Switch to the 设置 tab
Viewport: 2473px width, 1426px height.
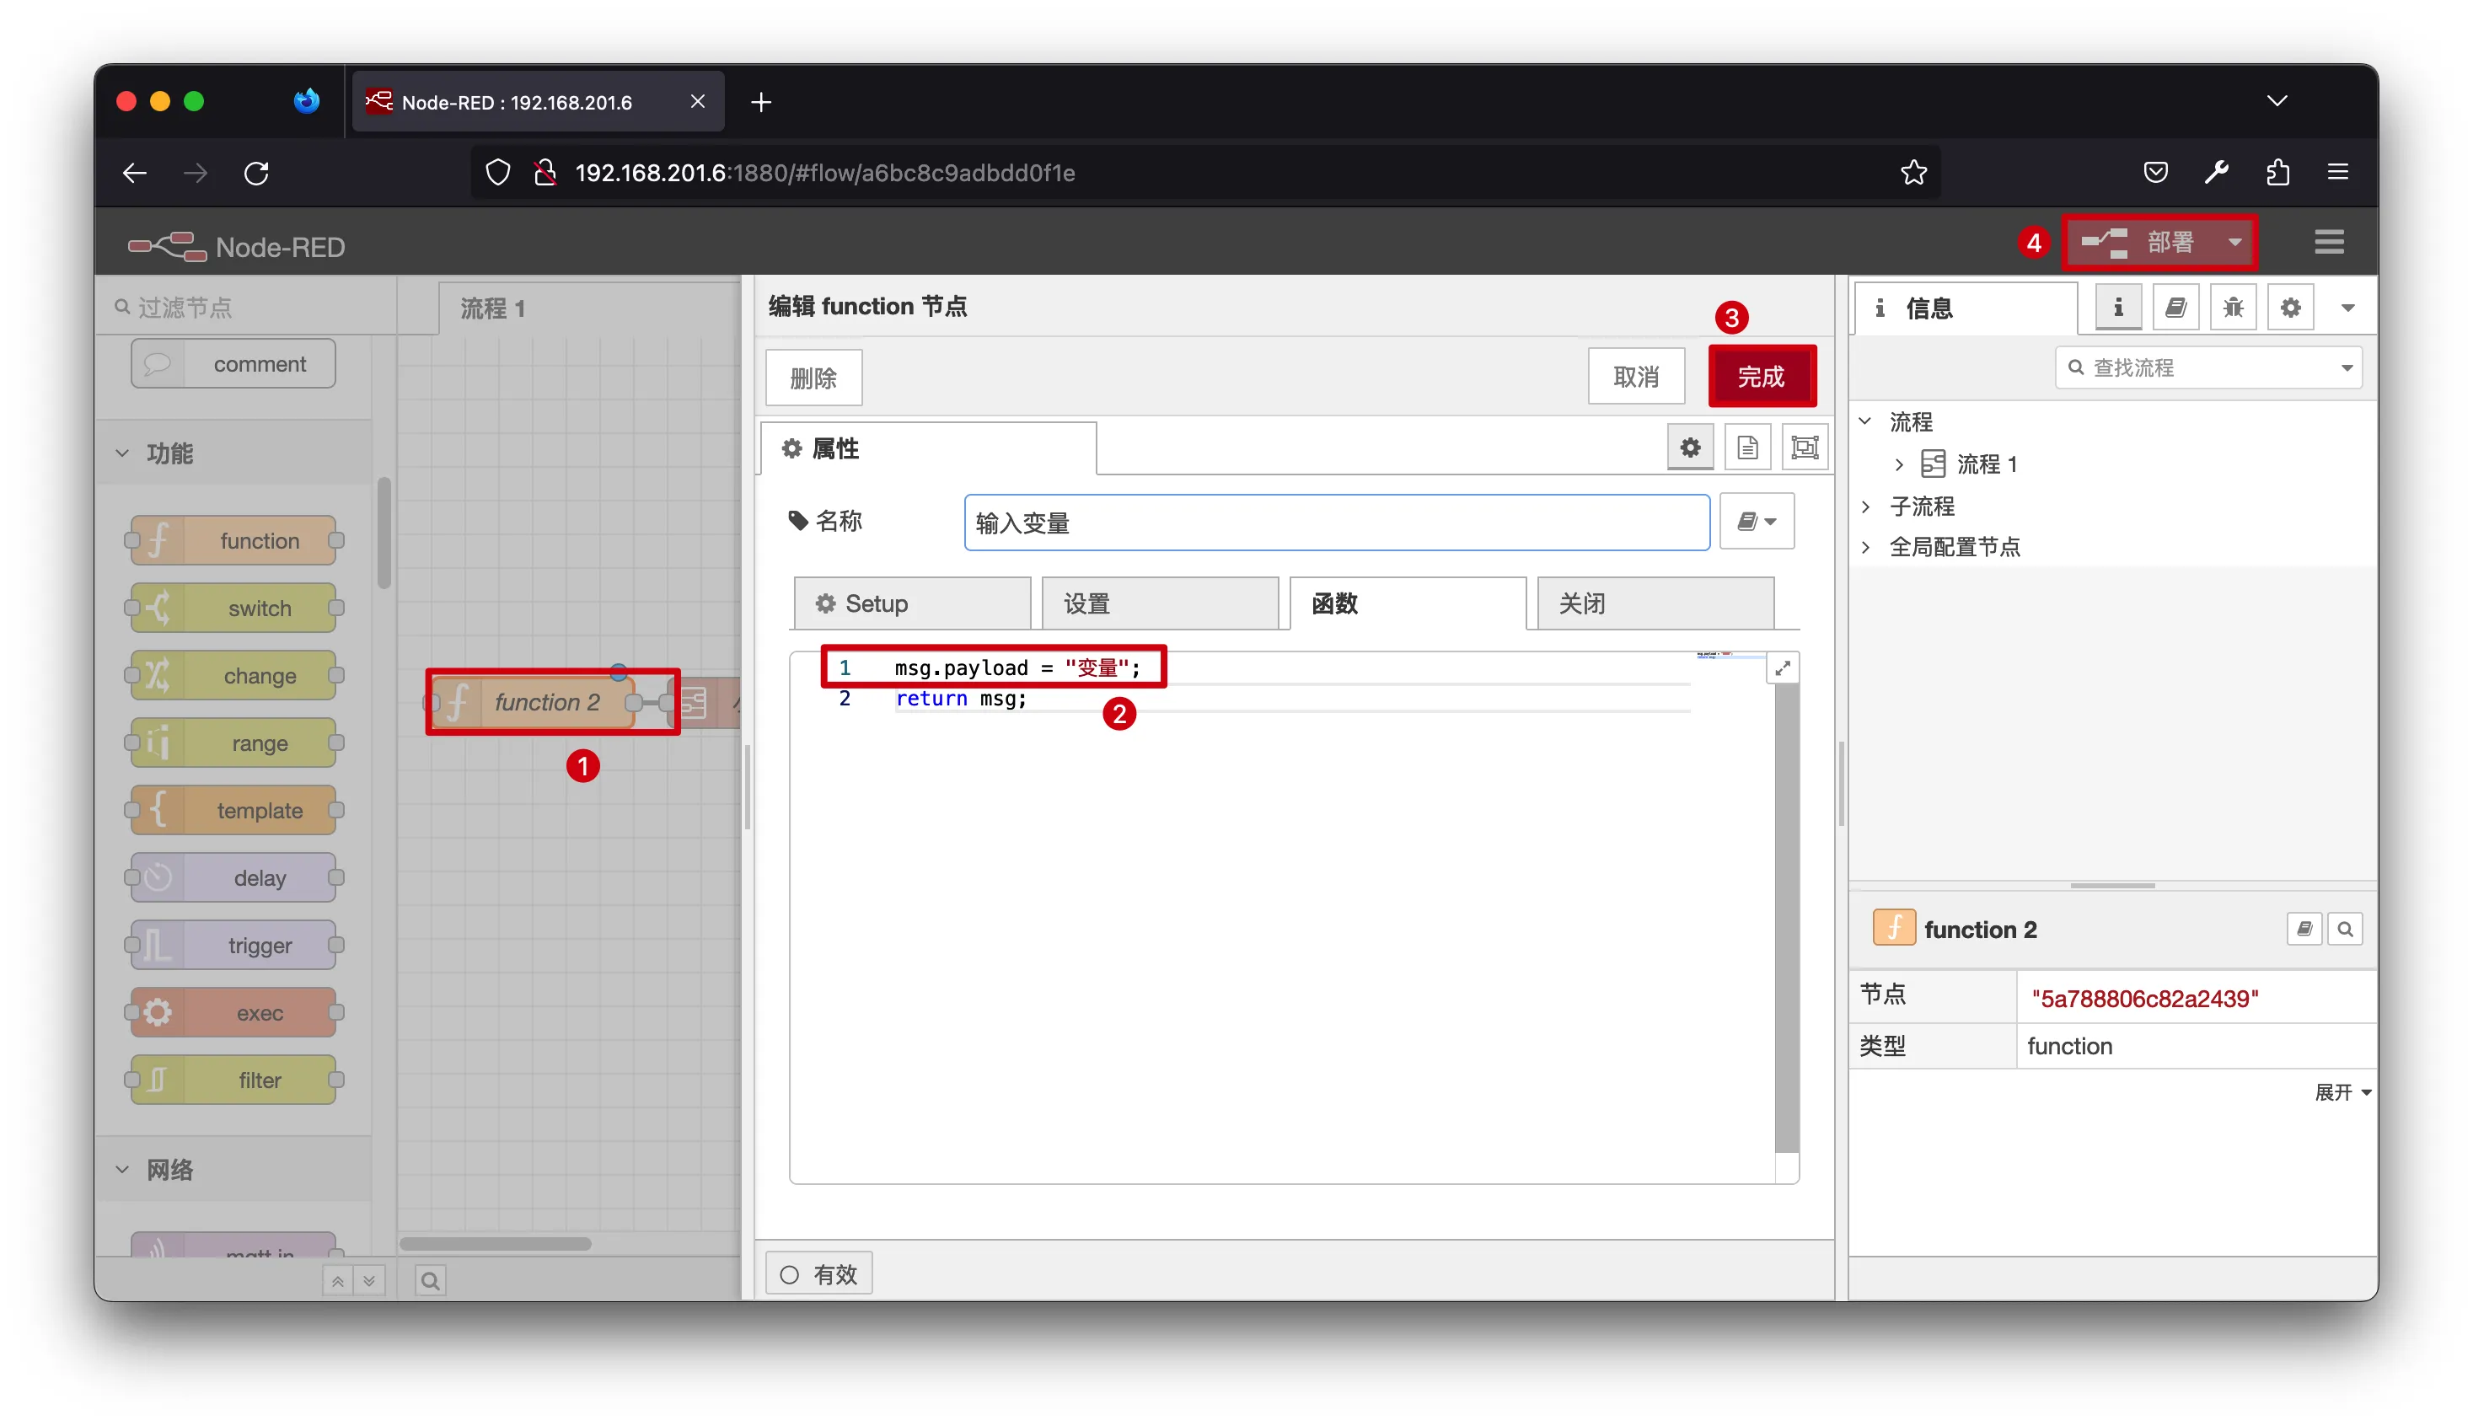[1160, 603]
